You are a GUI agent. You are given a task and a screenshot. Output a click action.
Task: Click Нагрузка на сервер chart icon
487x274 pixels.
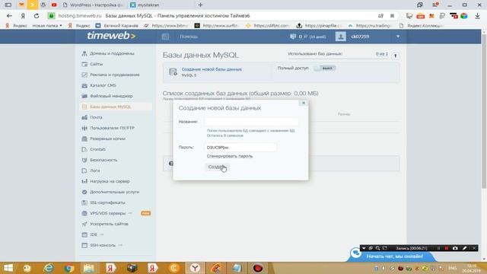click(84, 181)
